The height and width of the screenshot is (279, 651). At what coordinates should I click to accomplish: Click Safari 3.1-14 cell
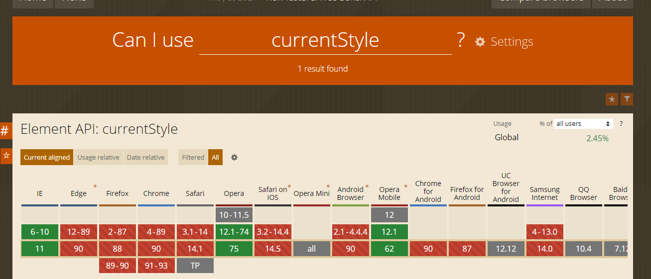point(195,232)
